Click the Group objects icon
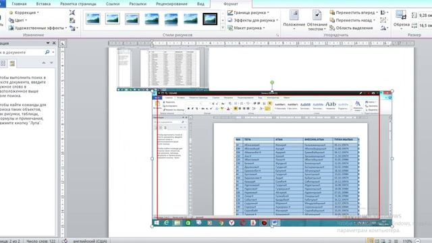The image size is (432, 243). pos(383,20)
